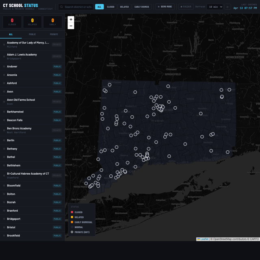Select the Barkhamsted district
This screenshot has width=260, height=260.
32,112
